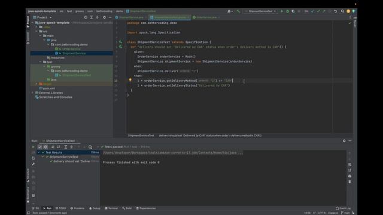Open the Problems tool window
Screen dimensions: 383x215
click(77, 208)
